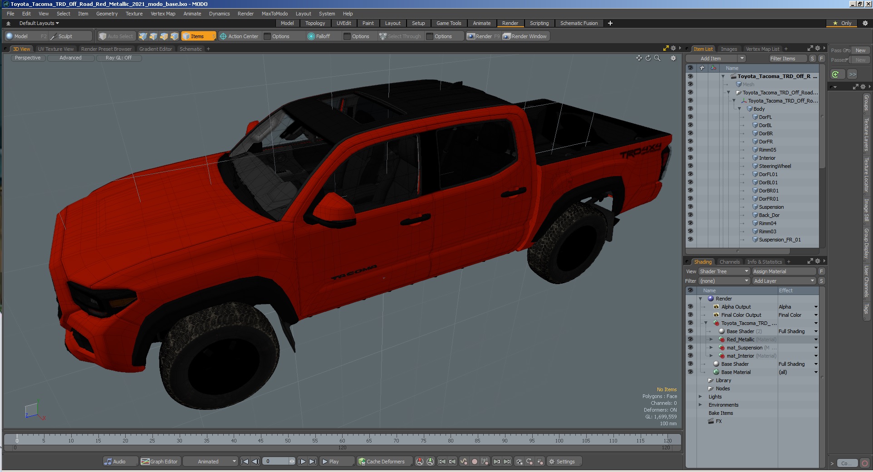The height and width of the screenshot is (472, 873).
Task: Toggle visibility of Red_Metallic material
Action: point(690,339)
